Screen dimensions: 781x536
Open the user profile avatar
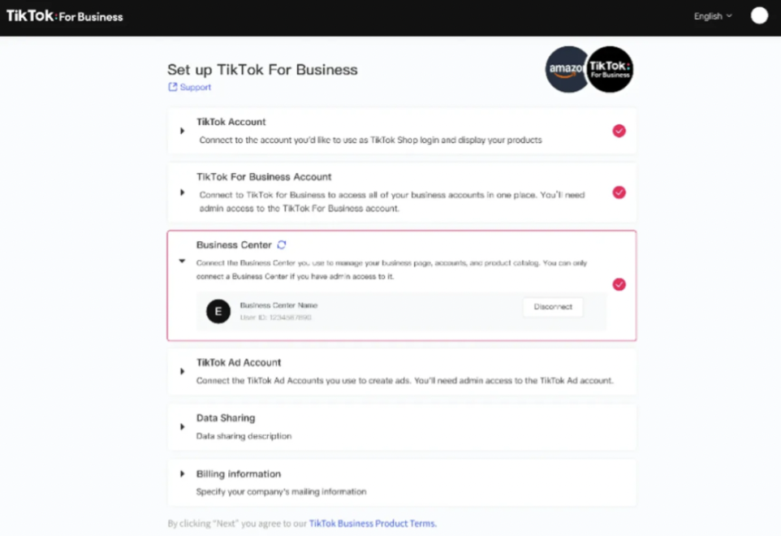759,15
